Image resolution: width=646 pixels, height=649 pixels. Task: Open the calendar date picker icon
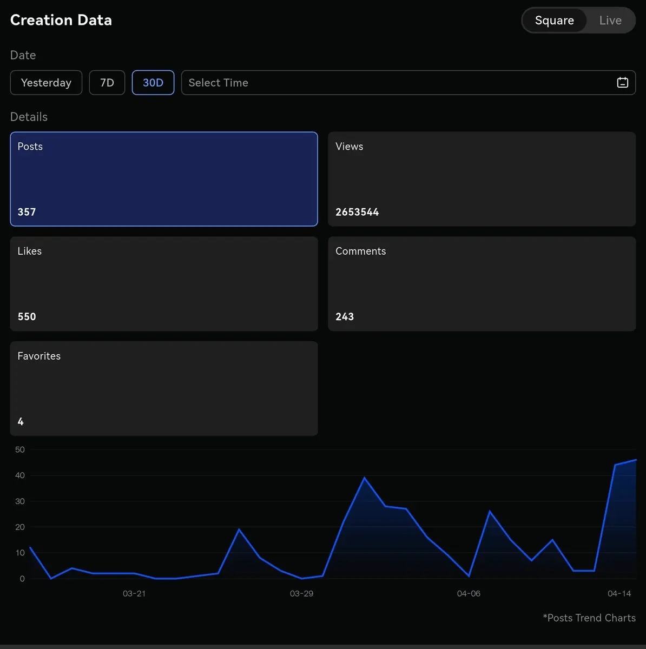pyautogui.click(x=622, y=83)
